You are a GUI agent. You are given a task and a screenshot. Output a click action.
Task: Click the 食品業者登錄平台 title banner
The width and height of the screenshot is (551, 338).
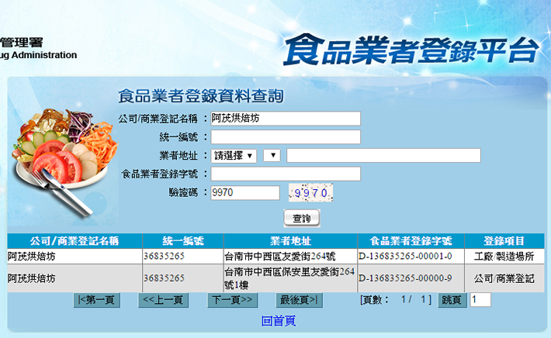pos(411,50)
